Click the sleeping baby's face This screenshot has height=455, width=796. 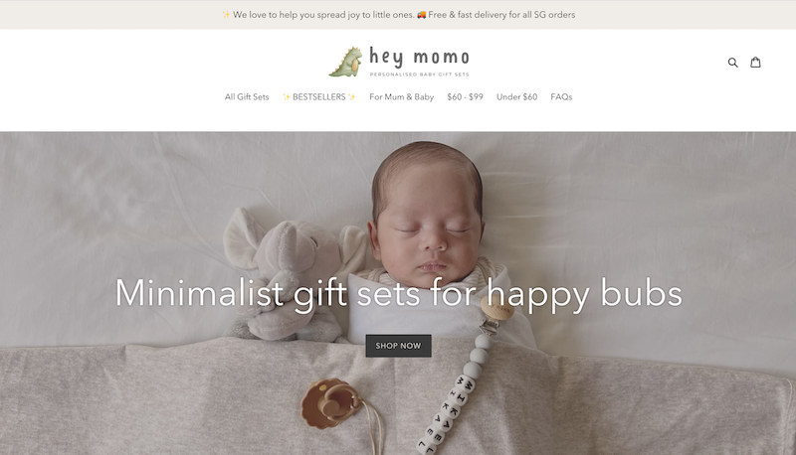coord(429,230)
